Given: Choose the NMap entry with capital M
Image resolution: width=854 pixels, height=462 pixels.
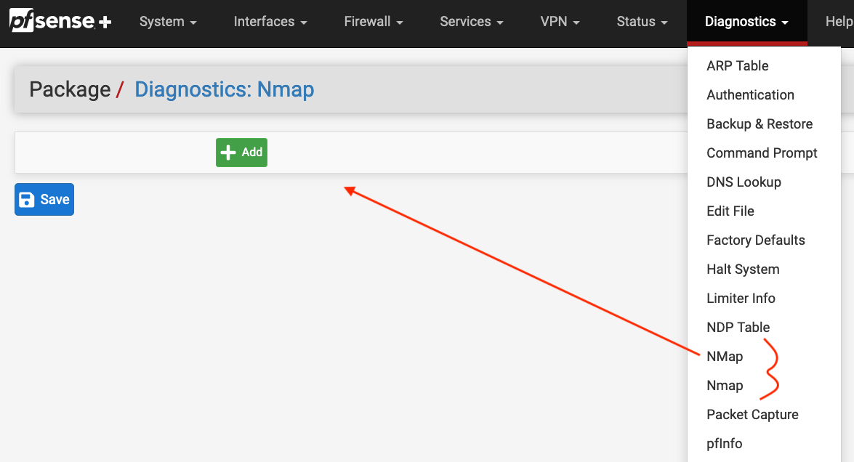Looking at the screenshot, I should coord(725,357).
